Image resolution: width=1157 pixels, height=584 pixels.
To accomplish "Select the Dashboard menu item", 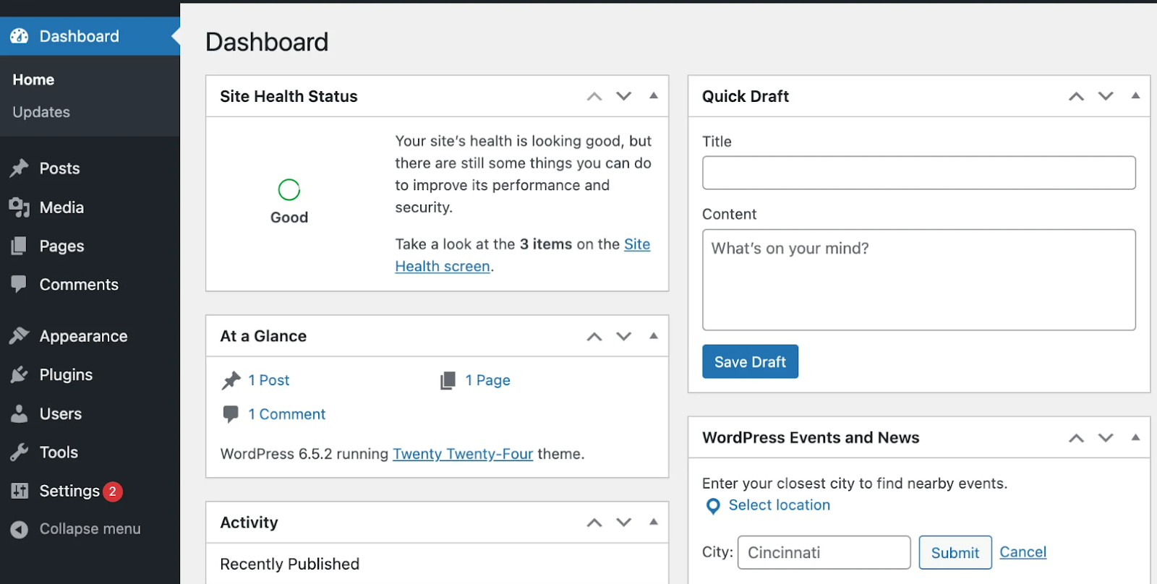I will pyautogui.click(x=79, y=36).
